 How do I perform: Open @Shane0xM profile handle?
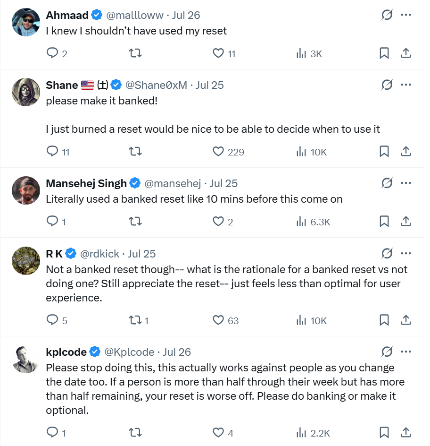tap(156, 85)
